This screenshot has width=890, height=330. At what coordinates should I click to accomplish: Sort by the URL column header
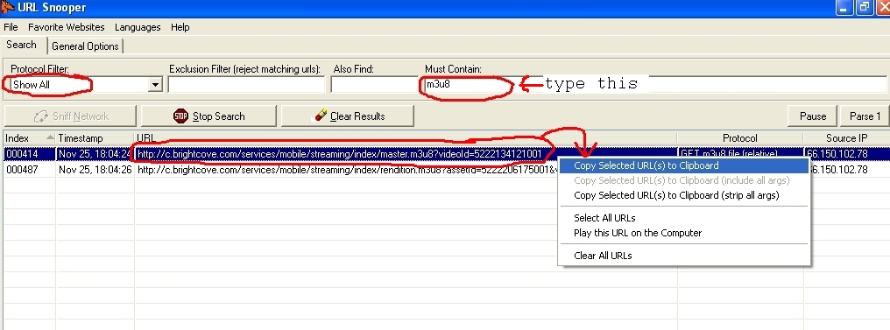point(406,138)
